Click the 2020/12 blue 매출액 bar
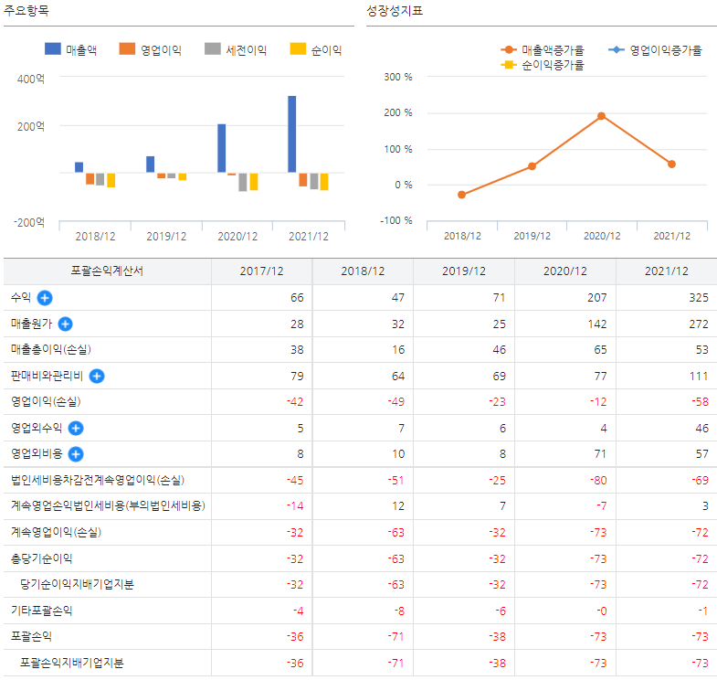The height and width of the screenshot is (680, 717). pyautogui.click(x=221, y=148)
